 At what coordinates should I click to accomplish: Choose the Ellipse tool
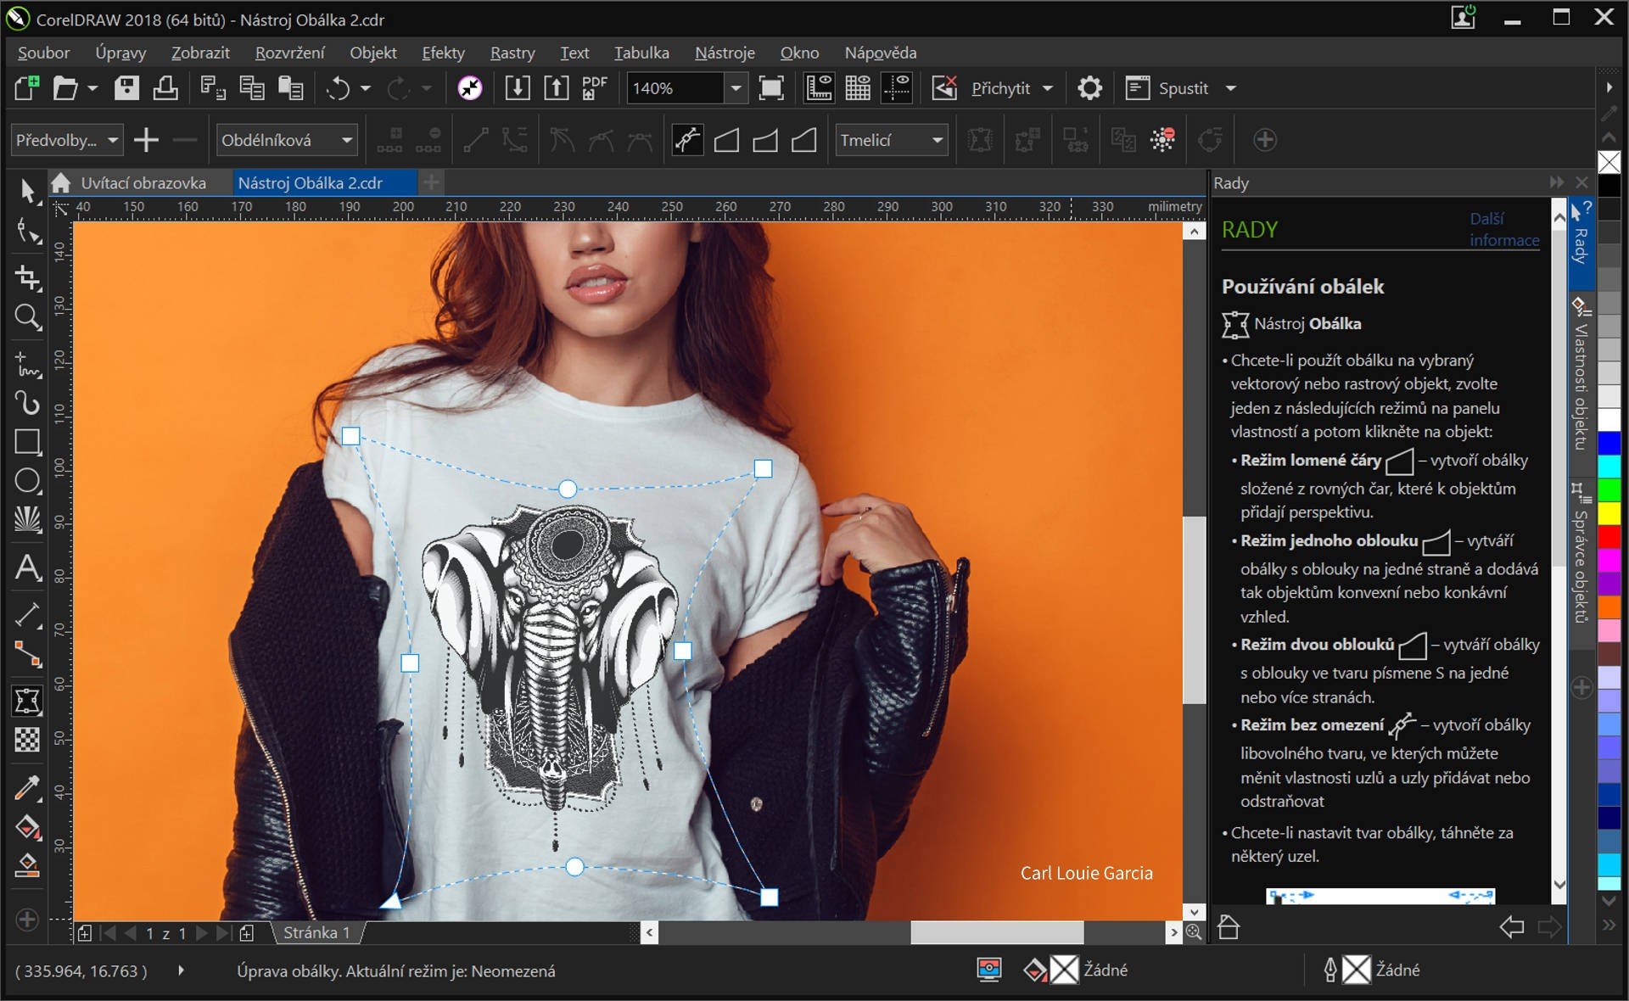pyautogui.click(x=27, y=481)
